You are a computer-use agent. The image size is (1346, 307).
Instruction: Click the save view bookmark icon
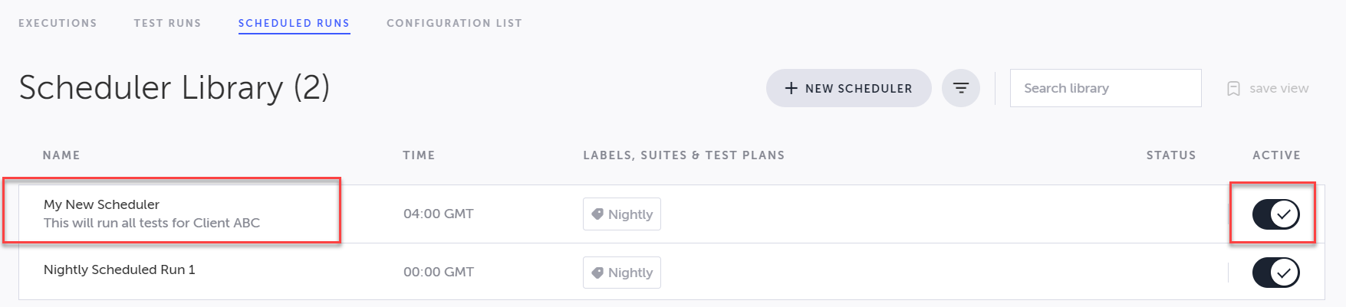click(x=1233, y=89)
